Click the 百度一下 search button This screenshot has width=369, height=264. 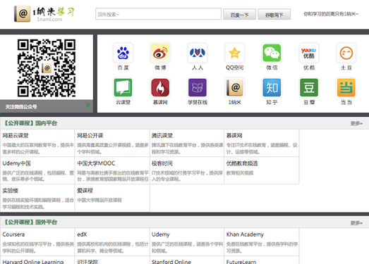[239, 15]
